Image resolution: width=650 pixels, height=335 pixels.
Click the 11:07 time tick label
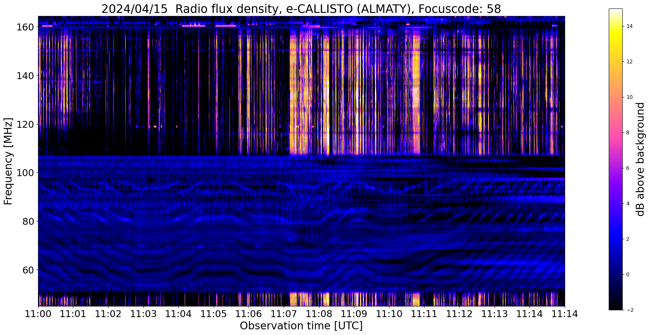(284, 314)
